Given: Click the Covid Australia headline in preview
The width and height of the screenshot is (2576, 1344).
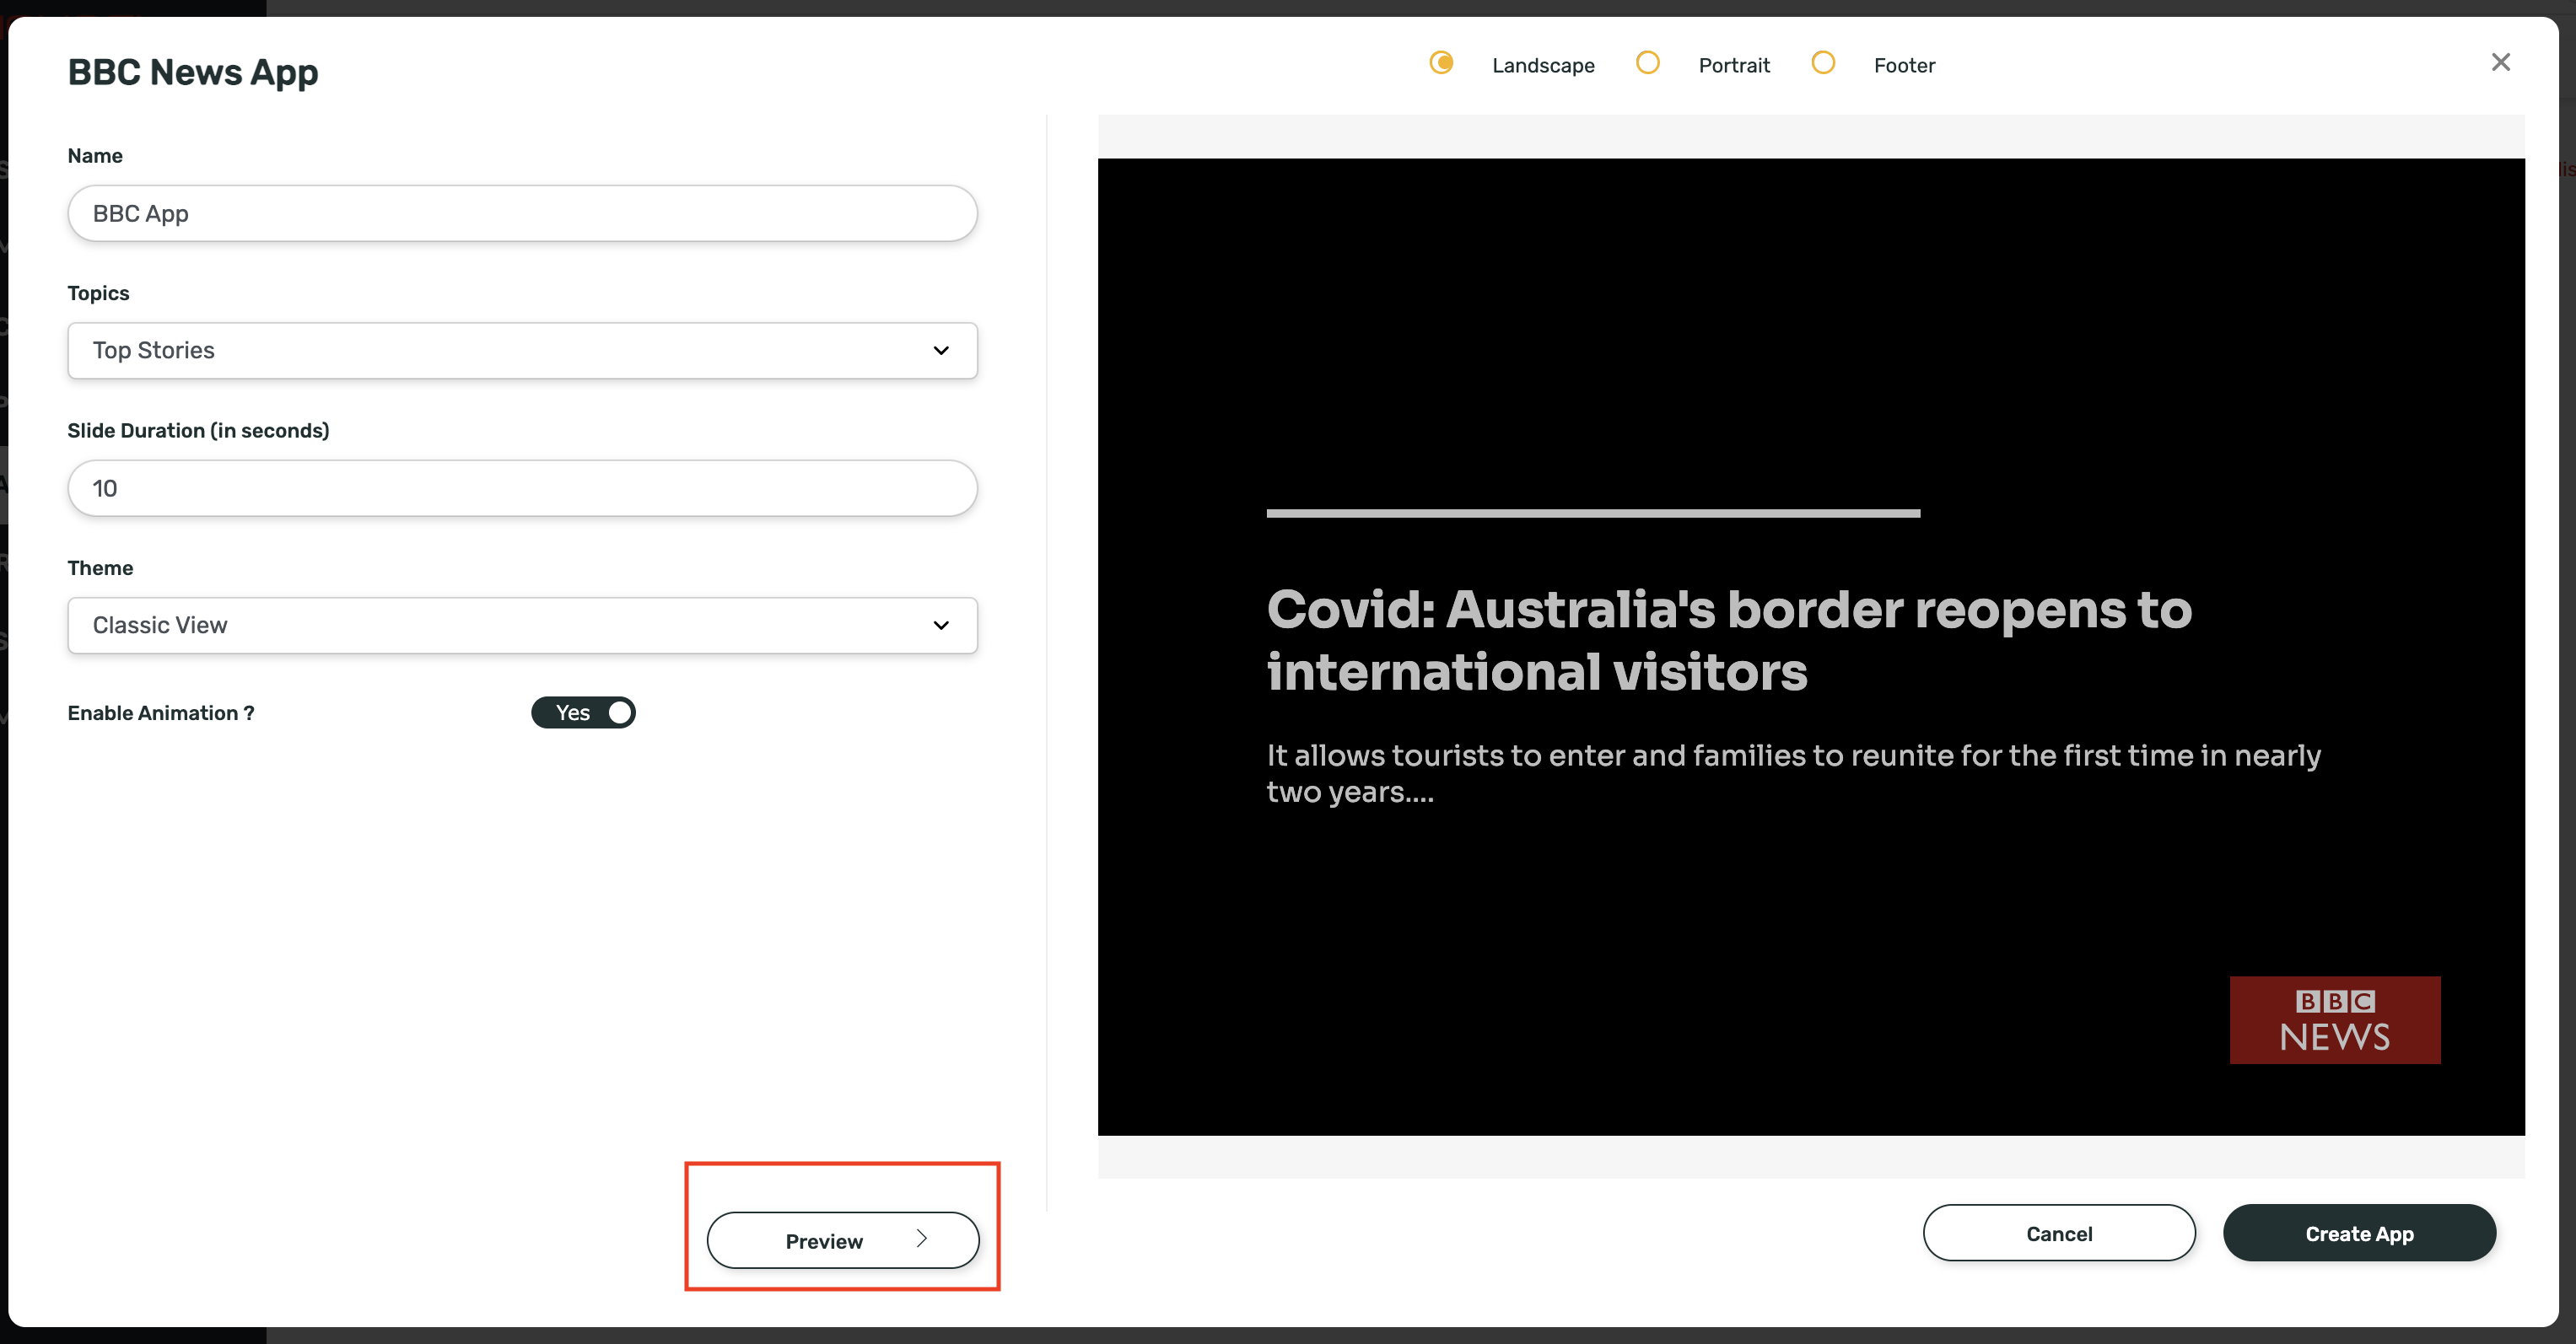Looking at the screenshot, I should coord(1729,641).
